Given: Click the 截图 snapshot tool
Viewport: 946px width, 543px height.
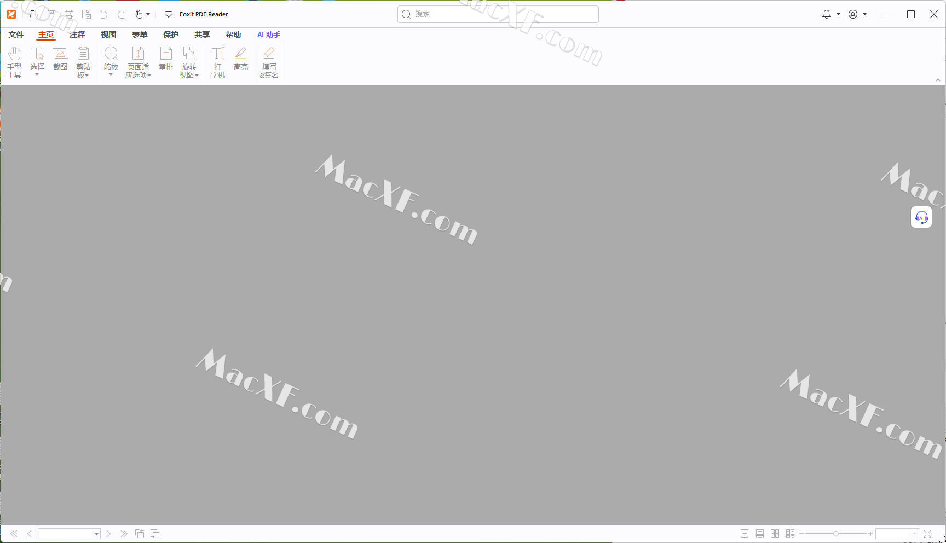Looking at the screenshot, I should [60, 59].
